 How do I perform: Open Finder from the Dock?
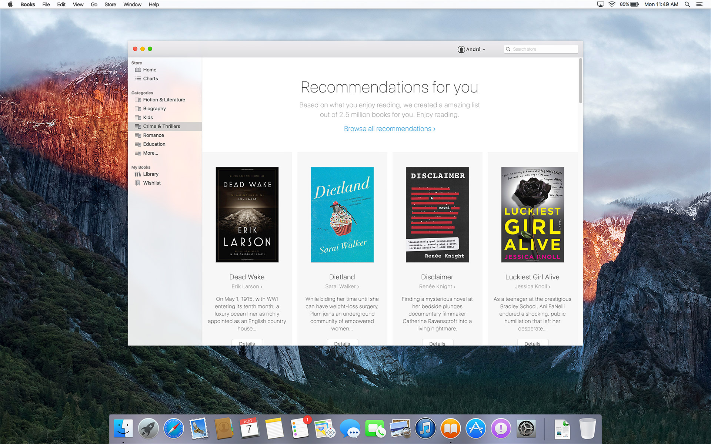coord(123,429)
